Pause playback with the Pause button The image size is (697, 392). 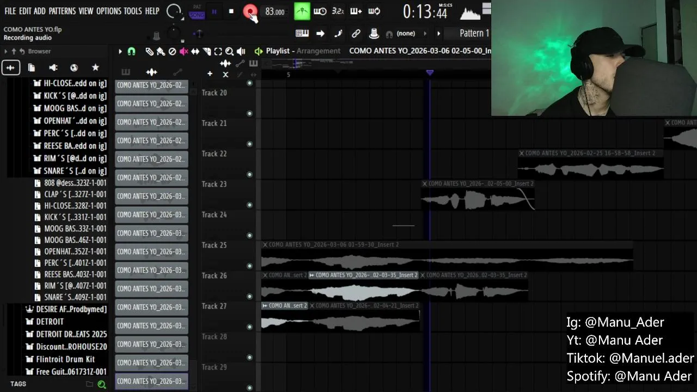tap(214, 11)
